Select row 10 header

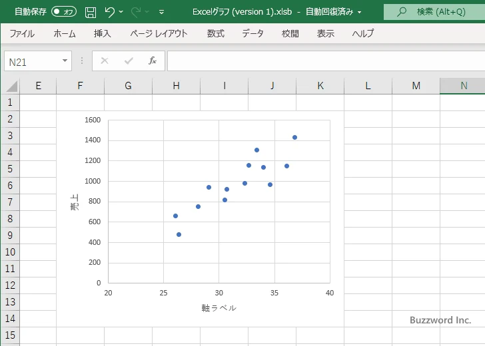10,252
